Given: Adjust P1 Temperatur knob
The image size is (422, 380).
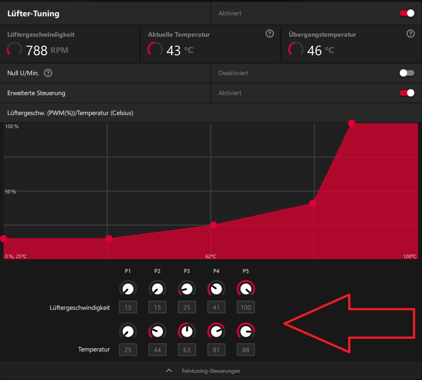Looking at the screenshot, I should (128, 332).
